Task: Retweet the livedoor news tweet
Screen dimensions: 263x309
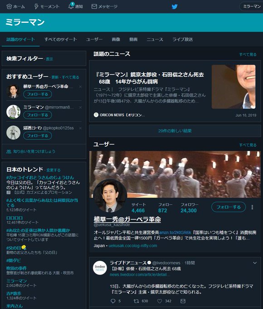Action: coord(136,301)
